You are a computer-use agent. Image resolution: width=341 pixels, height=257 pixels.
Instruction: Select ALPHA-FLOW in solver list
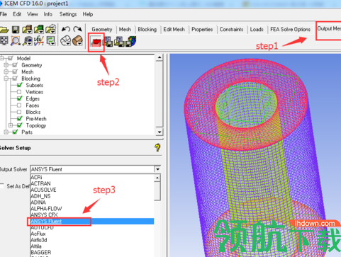click(92, 209)
